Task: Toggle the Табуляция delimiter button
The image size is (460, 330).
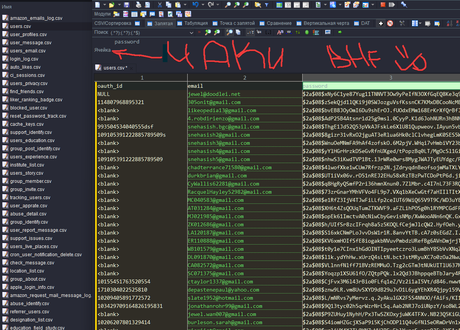Action: point(192,23)
